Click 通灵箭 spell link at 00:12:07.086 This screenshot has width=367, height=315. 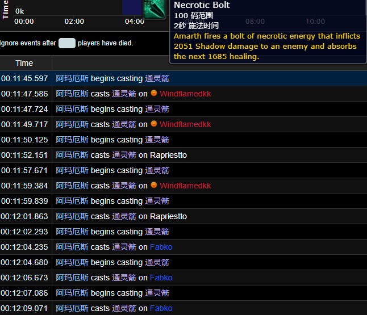[157, 293]
